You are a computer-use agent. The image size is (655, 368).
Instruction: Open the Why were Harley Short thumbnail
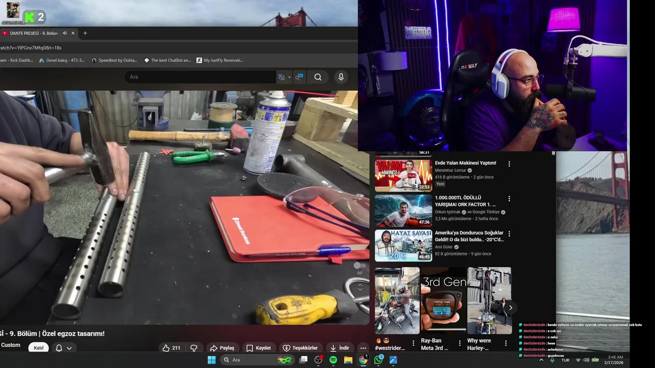click(489, 301)
